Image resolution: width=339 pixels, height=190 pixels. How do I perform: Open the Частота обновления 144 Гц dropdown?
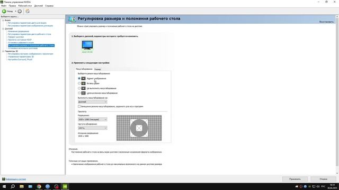coord(92,128)
